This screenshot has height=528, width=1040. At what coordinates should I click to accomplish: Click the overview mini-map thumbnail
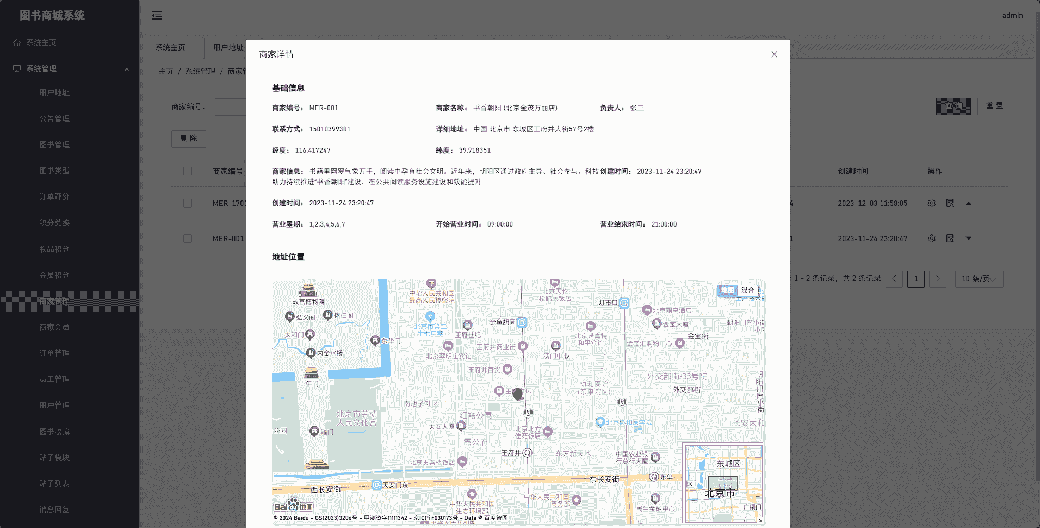pos(723,483)
